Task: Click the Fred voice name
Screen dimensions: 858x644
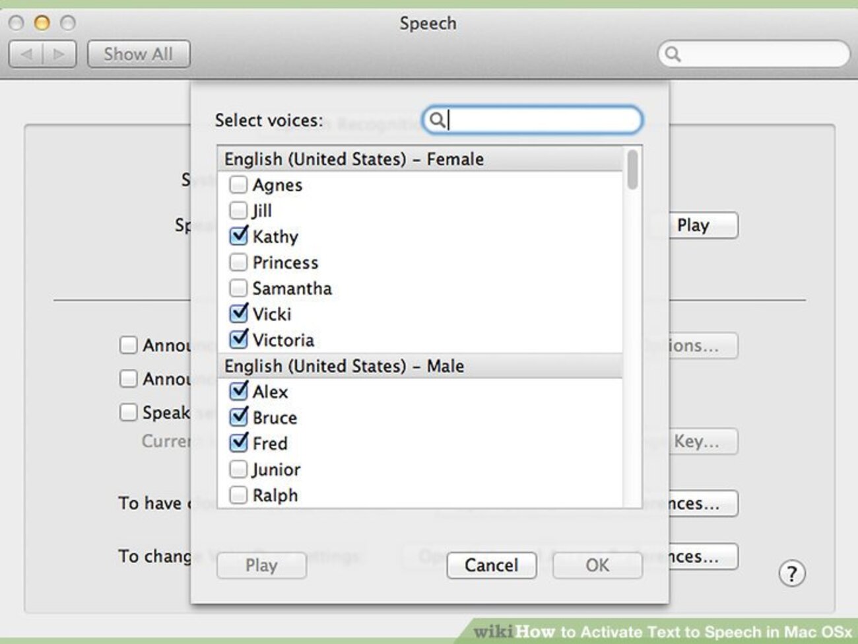Action: pyautogui.click(x=270, y=443)
